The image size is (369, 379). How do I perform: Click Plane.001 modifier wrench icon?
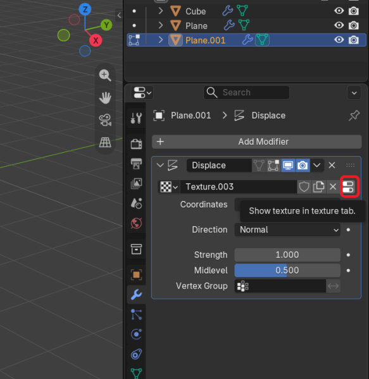click(247, 40)
